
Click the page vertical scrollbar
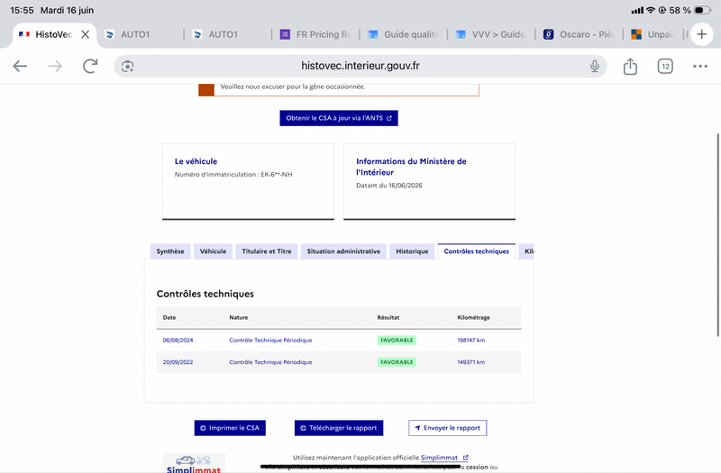tap(717, 235)
